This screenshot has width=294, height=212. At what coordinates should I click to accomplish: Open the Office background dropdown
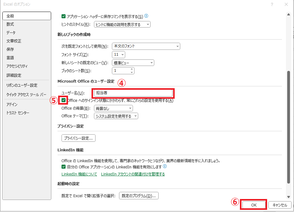coord(113,108)
